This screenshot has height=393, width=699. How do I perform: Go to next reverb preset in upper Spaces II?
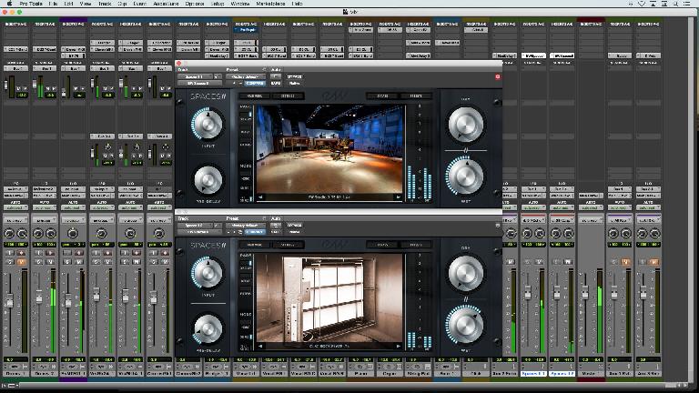click(398, 196)
